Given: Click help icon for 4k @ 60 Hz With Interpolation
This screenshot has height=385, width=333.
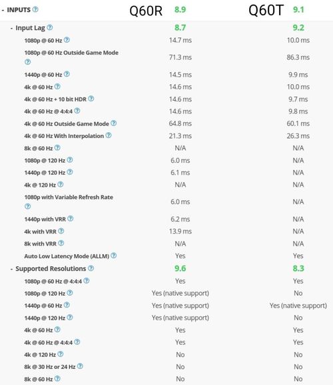Looking at the screenshot, I should (109, 135).
